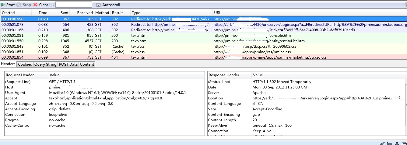The height and width of the screenshot is (145, 407).
Task: Click the magnifier search icon
Action: 52,5
